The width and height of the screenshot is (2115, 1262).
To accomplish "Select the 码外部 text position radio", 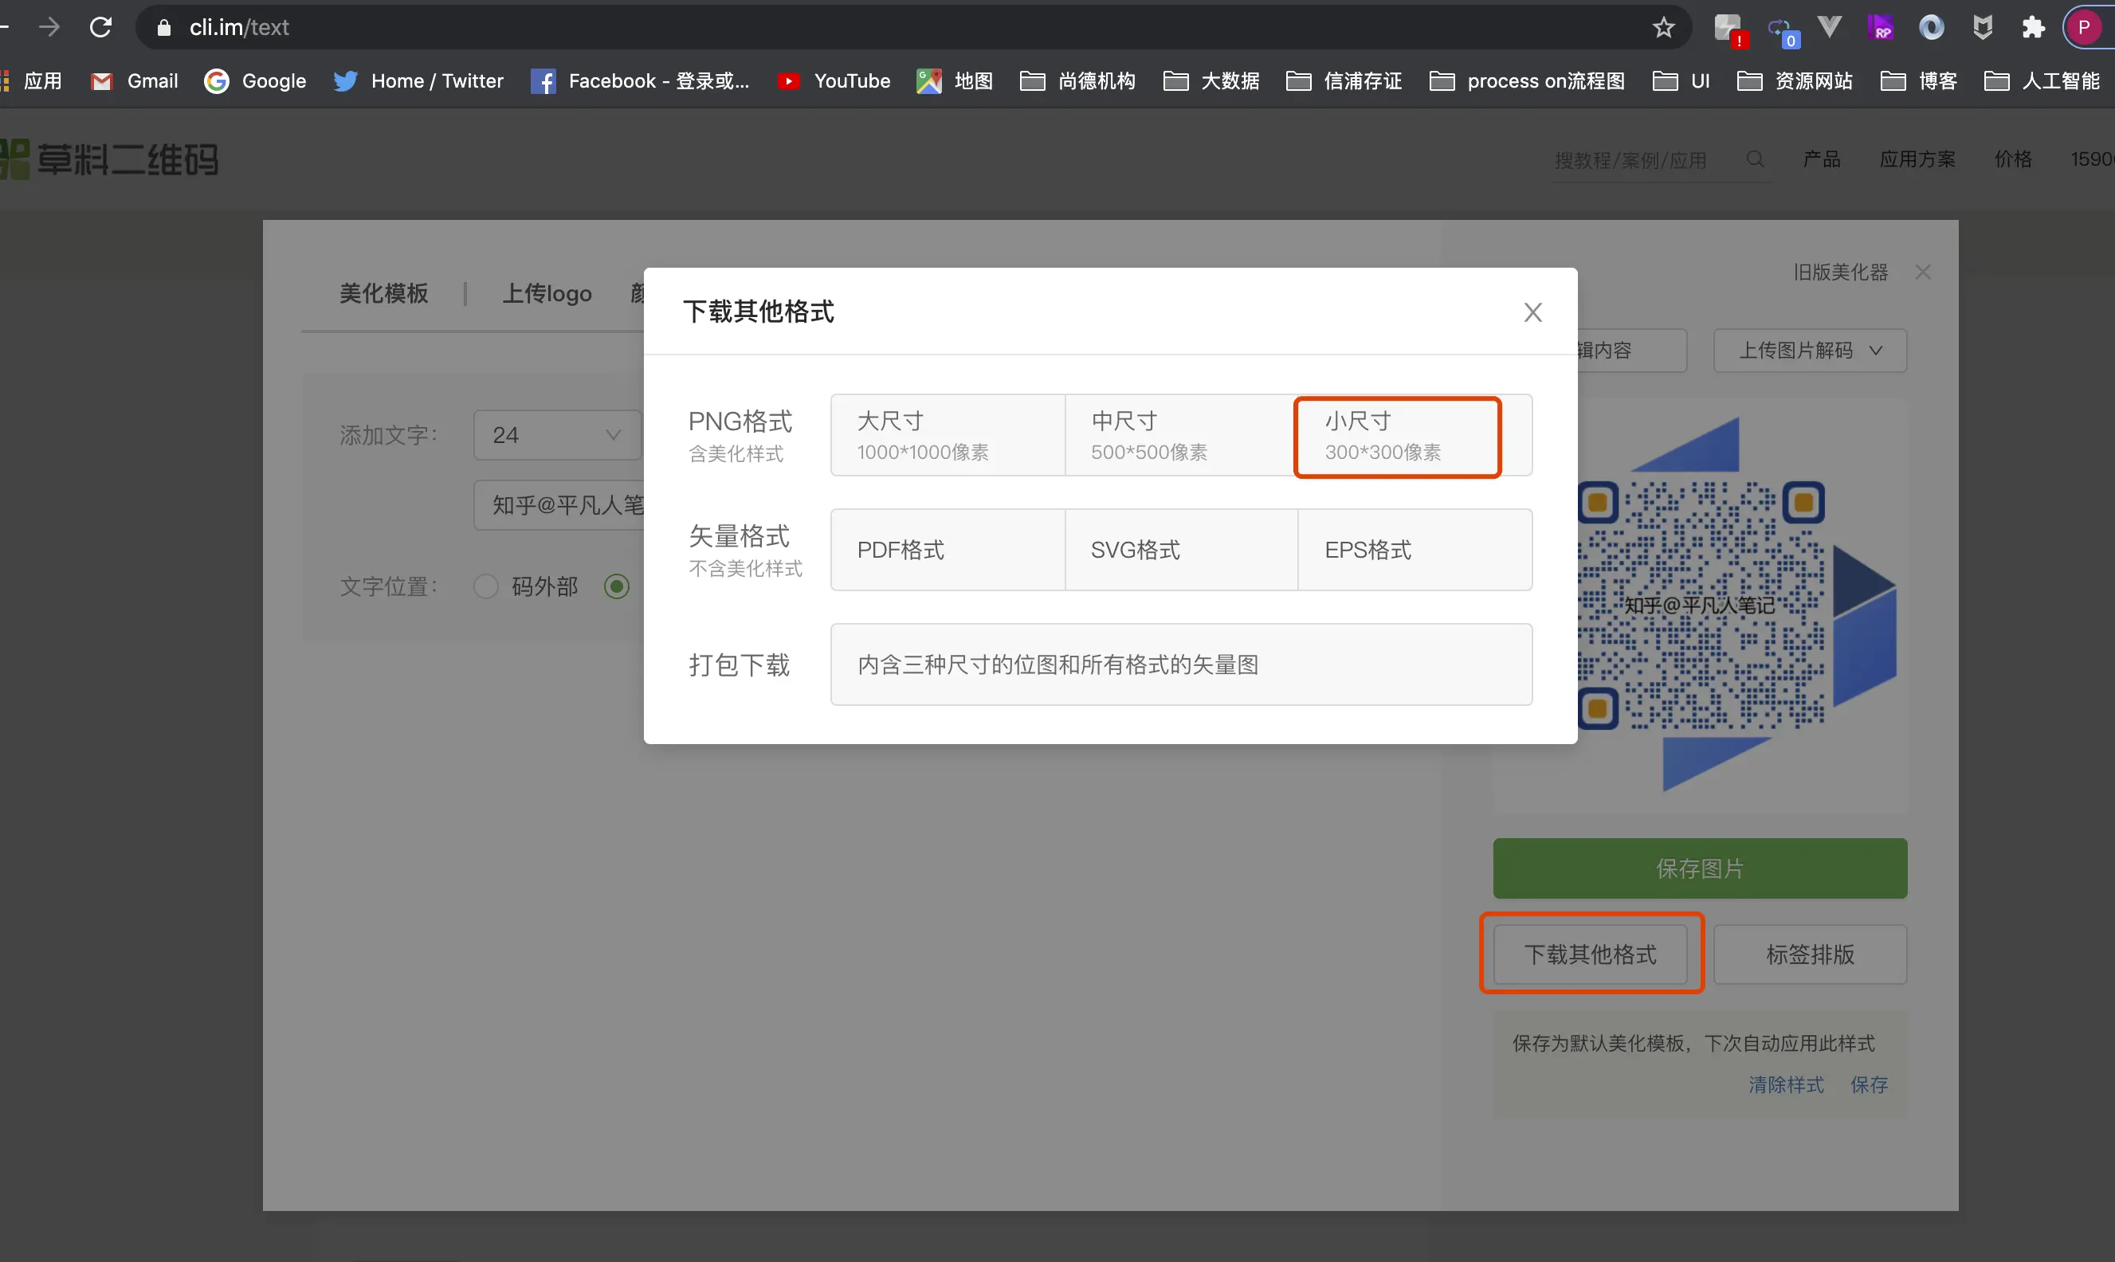I will [485, 586].
